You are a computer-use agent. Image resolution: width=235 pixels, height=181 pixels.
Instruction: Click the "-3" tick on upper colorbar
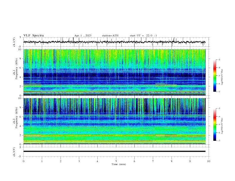click(219, 59)
